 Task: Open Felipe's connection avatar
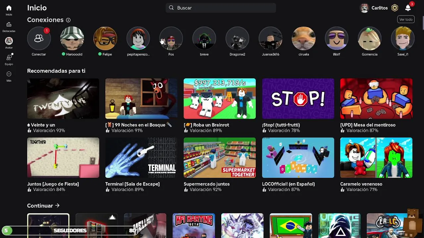pos(105,38)
